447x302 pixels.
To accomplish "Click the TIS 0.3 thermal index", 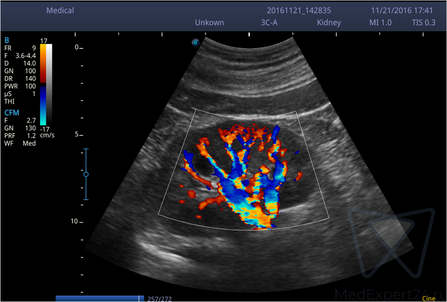I will pyautogui.click(x=423, y=22).
